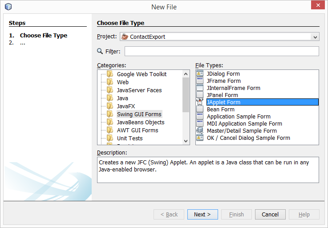Open the Project dropdown showing ContactExport

click(x=219, y=37)
